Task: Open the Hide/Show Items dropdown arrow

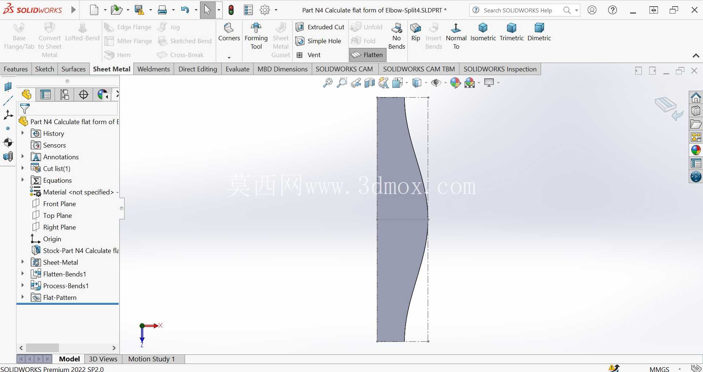Action: (445, 83)
